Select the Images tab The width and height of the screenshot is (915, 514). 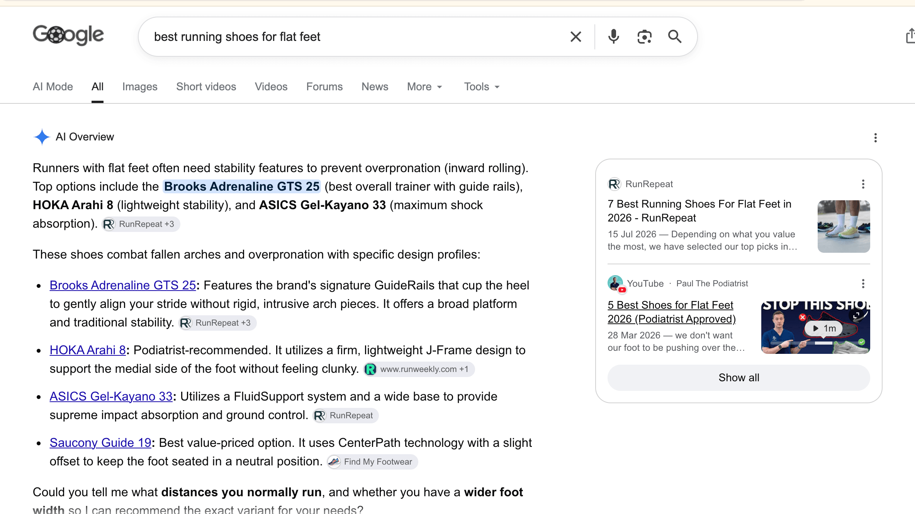coord(140,86)
